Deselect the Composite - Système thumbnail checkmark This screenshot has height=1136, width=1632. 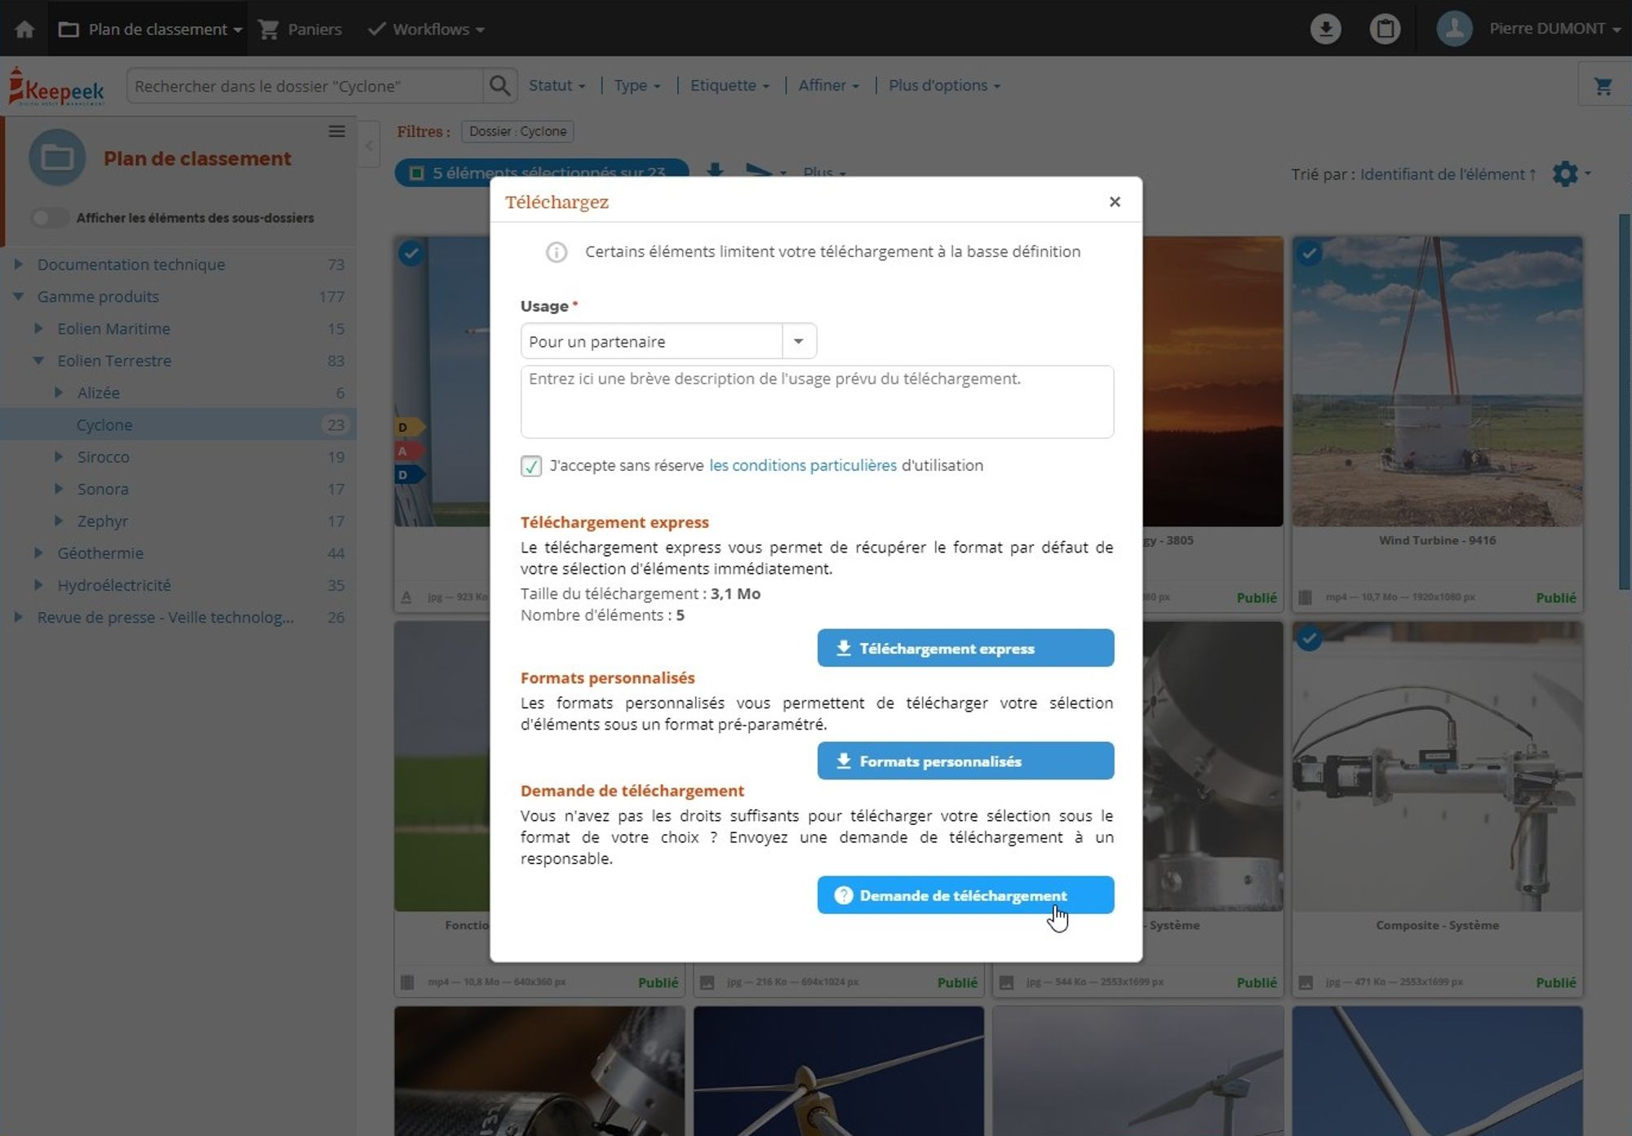click(x=1310, y=637)
